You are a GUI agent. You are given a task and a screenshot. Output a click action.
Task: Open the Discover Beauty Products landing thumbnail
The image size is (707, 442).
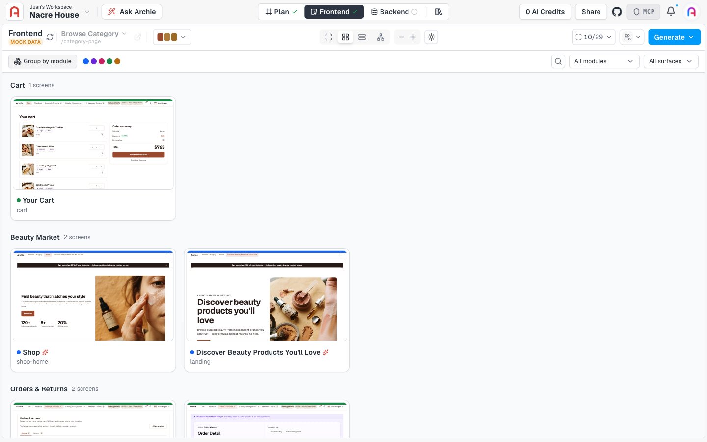coord(267,296)
